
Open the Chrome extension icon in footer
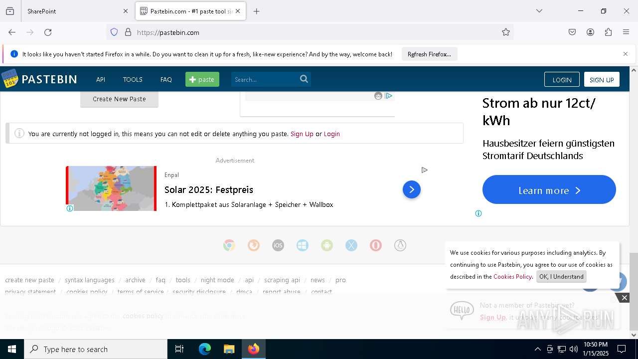point(229,245)
